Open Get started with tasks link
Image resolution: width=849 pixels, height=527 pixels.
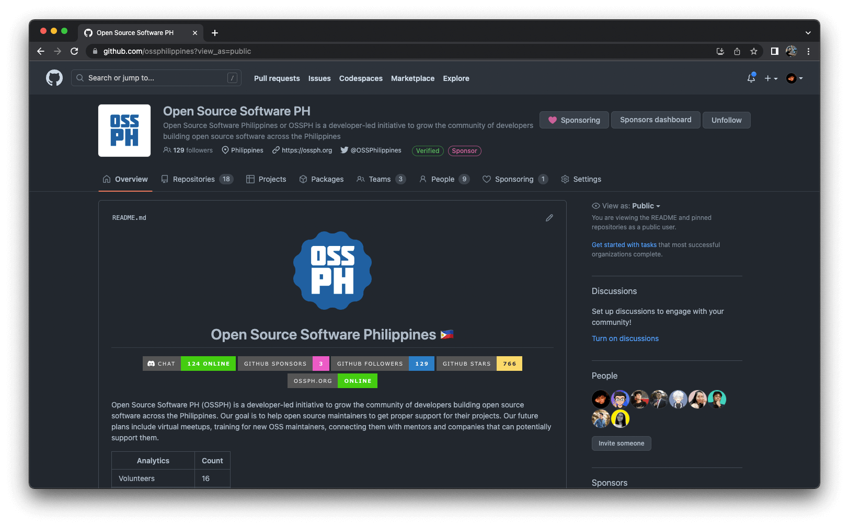click(x=624, y=244)
